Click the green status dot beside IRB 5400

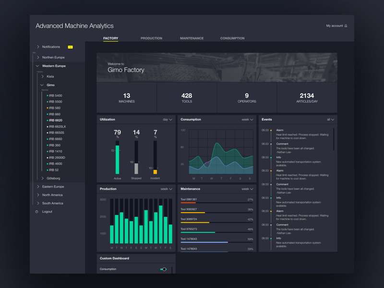[x=47, y=96]
